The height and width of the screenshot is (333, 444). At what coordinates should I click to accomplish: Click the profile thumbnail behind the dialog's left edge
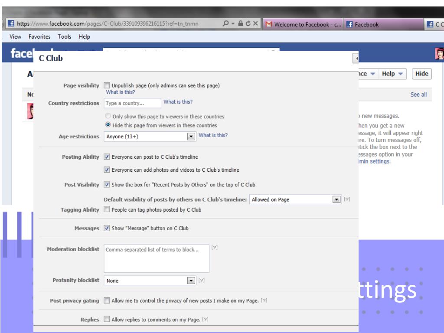30,111
